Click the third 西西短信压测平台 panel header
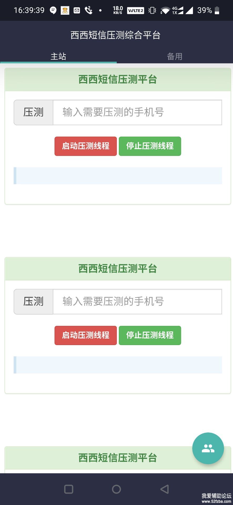233x505 pixels. click(118, 458)
